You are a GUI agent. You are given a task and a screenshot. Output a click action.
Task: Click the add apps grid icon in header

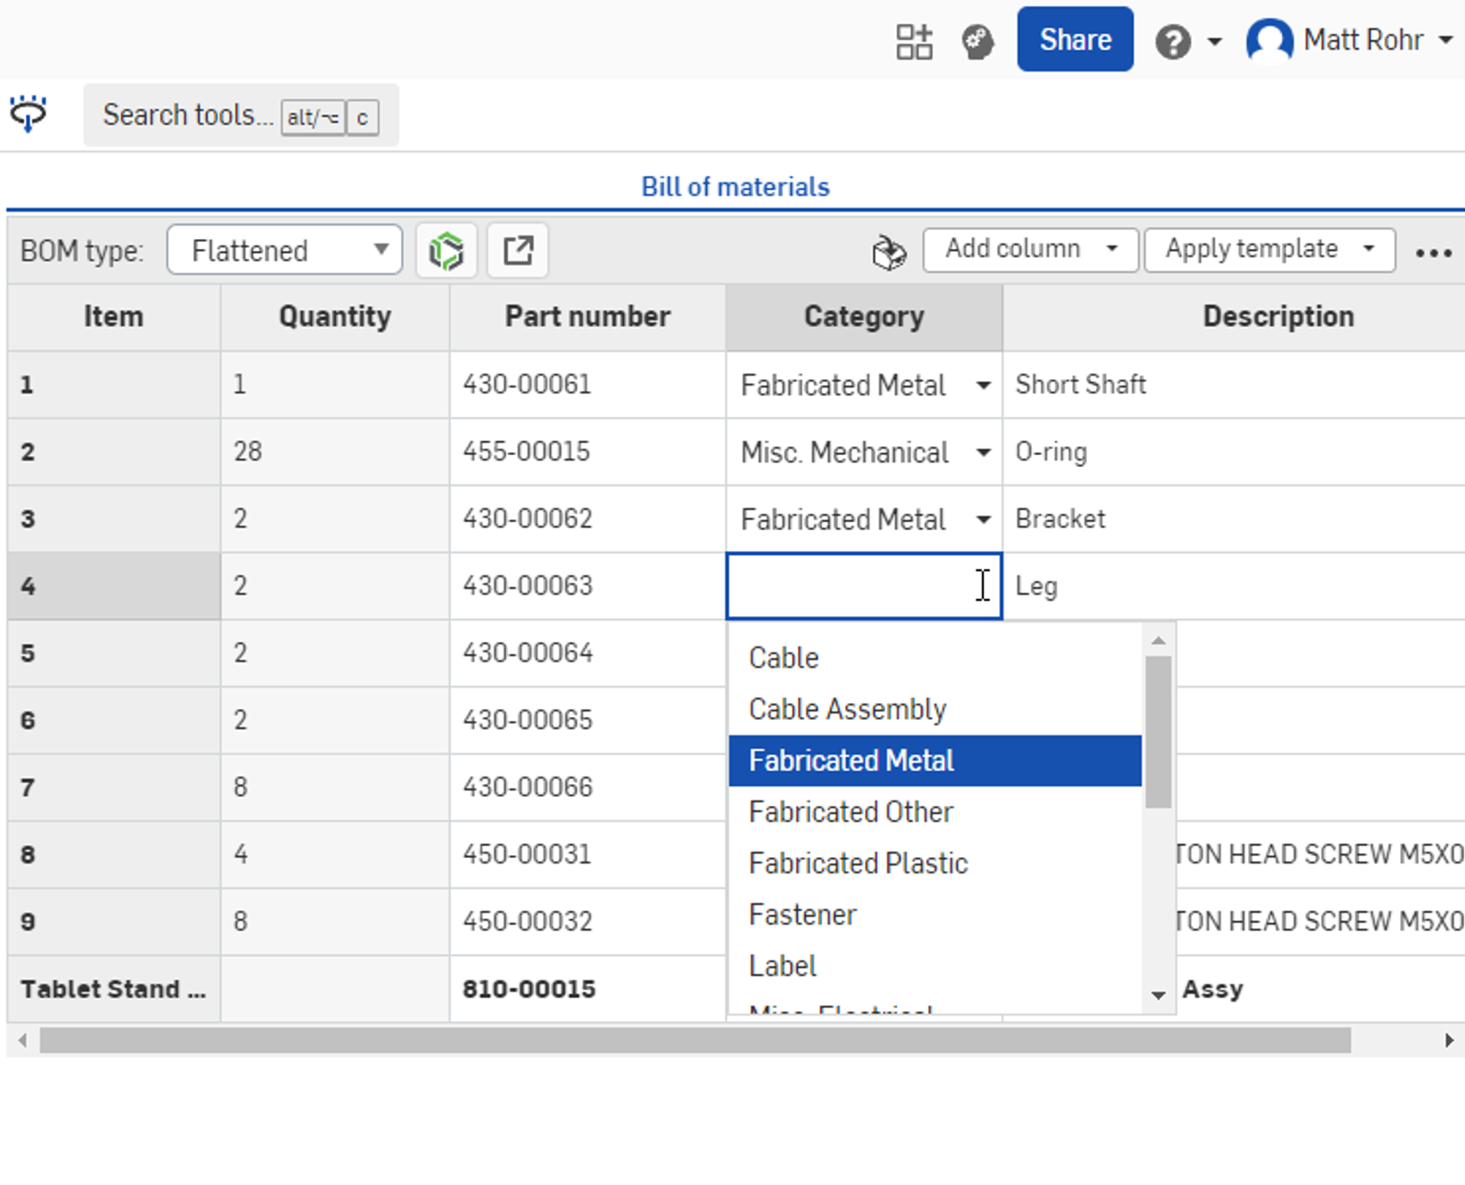click(913, 40)
